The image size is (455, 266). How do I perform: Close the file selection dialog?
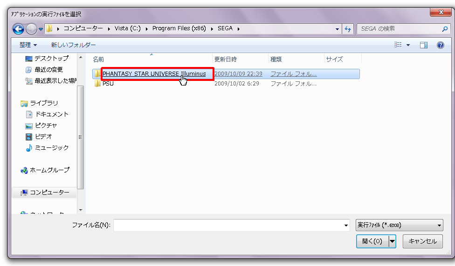[x=441, y=12]
